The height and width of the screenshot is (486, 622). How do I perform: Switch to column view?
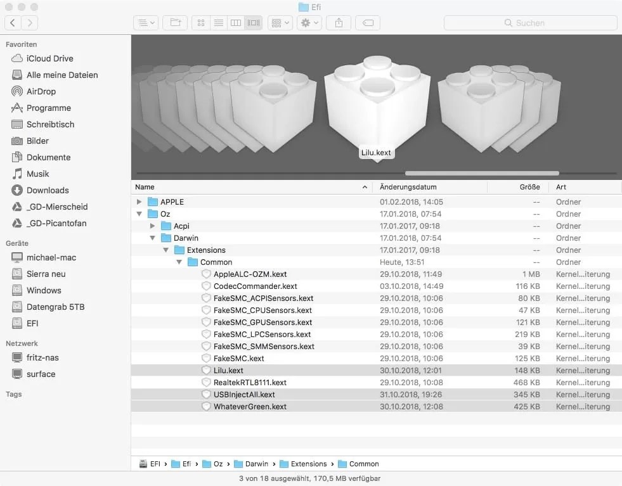click(236, 23)
